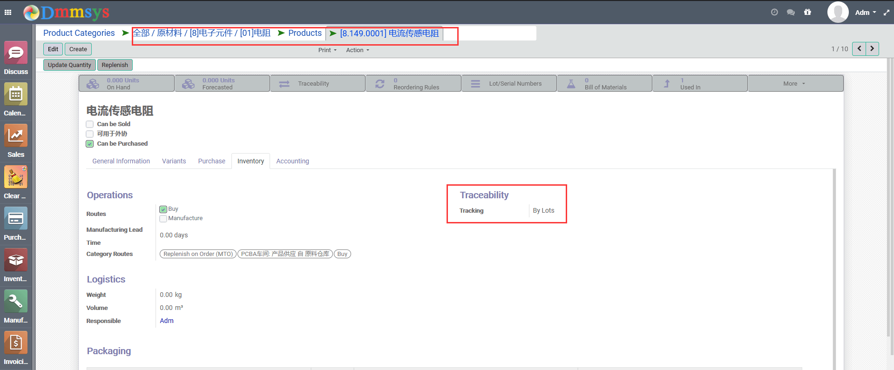Switch to General Information tab
The image size is (894, 370).
(x=121, y=161)
